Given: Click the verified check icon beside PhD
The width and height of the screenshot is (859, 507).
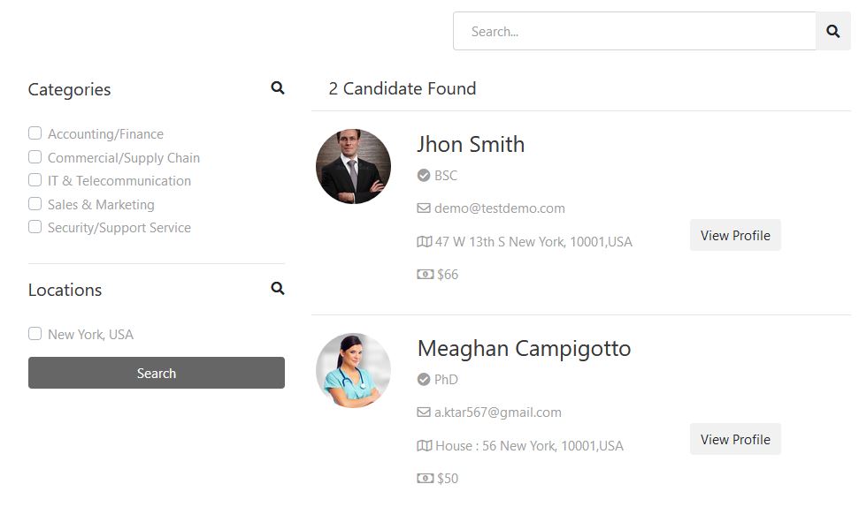Looking at the screenshot, I should pyautogui.click(x=424, y=379).
